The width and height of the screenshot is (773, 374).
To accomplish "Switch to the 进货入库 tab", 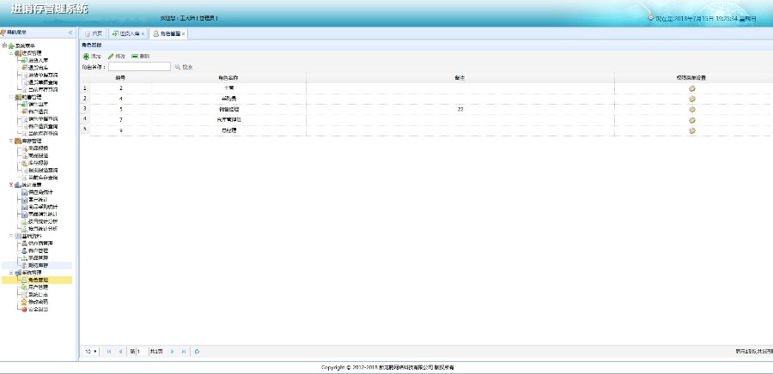I will (128, 33).
